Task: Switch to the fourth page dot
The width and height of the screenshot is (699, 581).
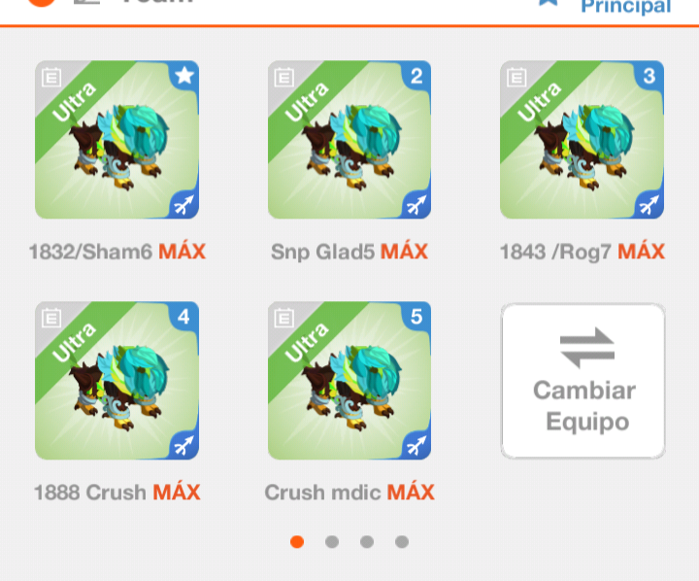Action: 402,542
